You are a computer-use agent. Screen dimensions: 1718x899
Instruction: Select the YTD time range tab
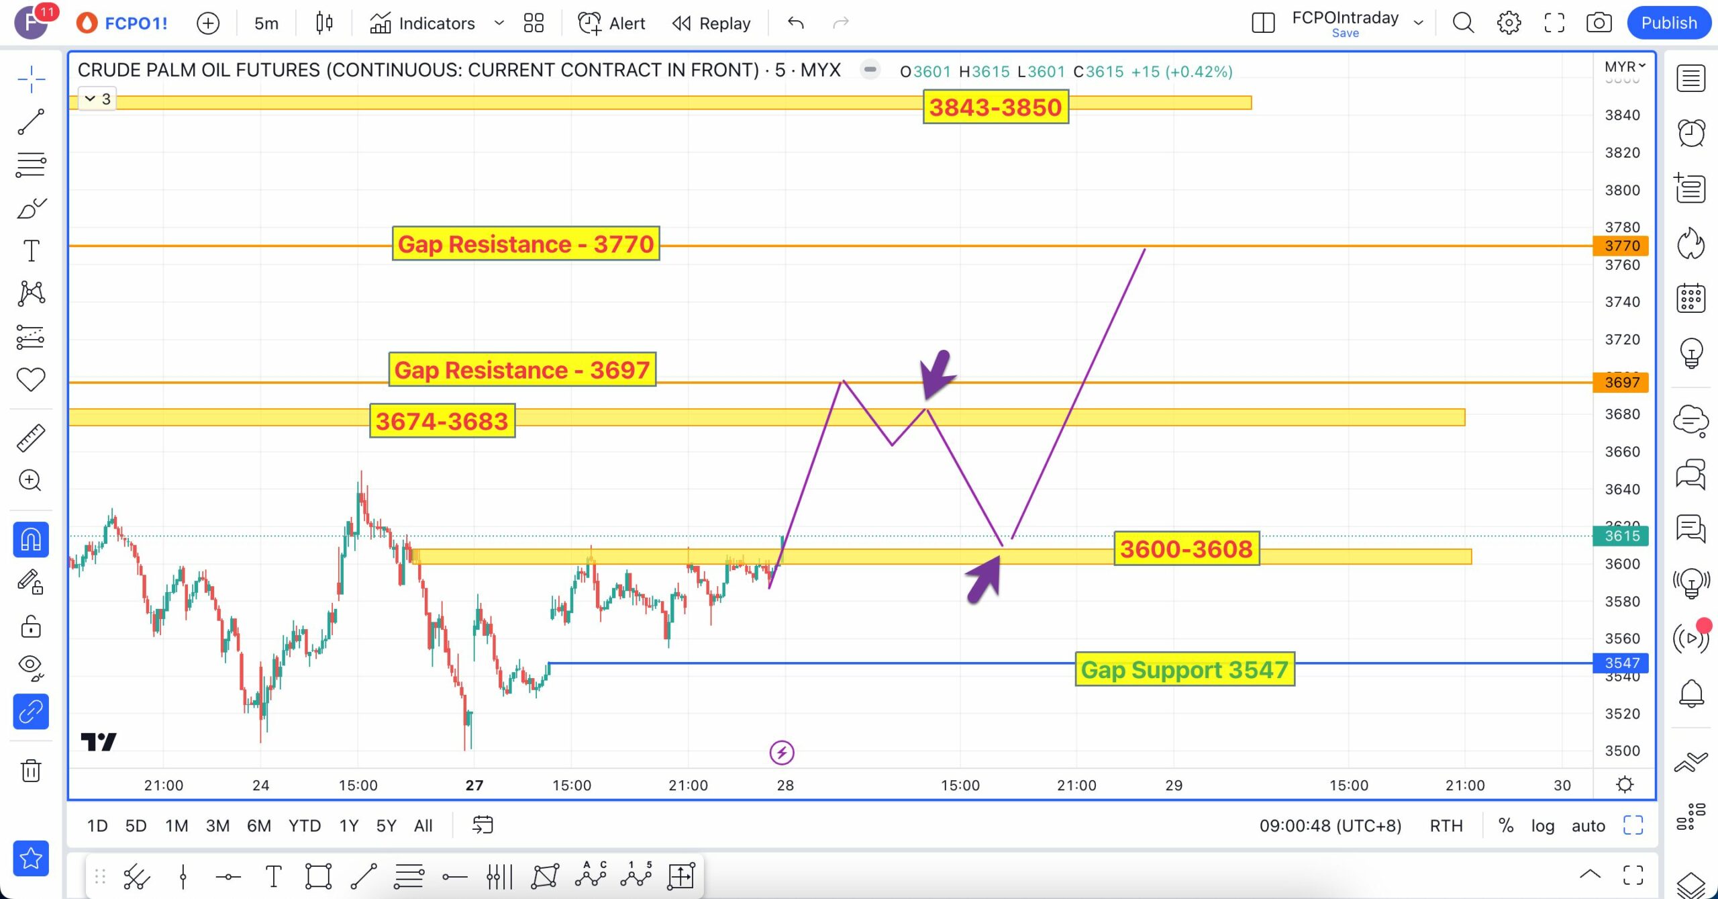pyautogui.click(x=304, y=825)
